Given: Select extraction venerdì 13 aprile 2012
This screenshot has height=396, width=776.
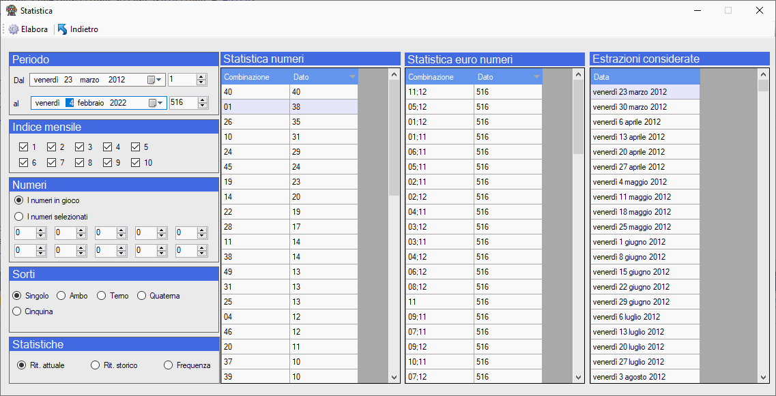Looking at the screenshot, I should click(x=646, y=137).
